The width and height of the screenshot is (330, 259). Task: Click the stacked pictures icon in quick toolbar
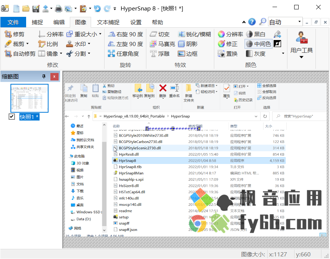68,9
